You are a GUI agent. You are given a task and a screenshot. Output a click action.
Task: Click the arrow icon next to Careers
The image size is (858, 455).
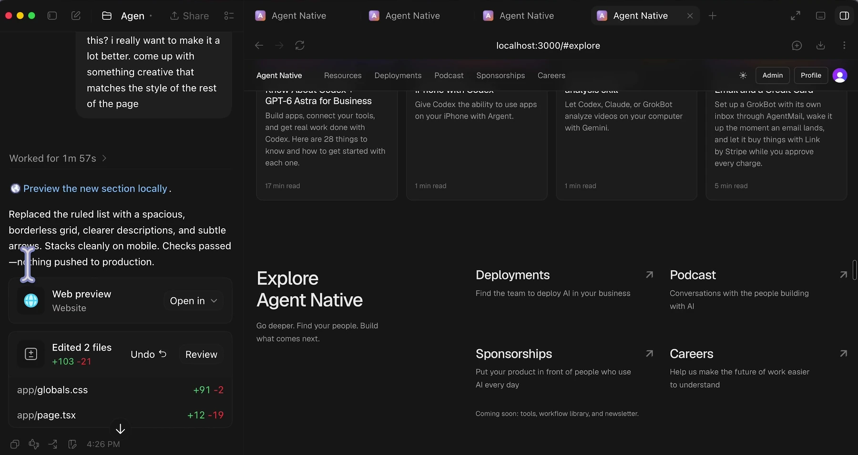tap(843, 354)
